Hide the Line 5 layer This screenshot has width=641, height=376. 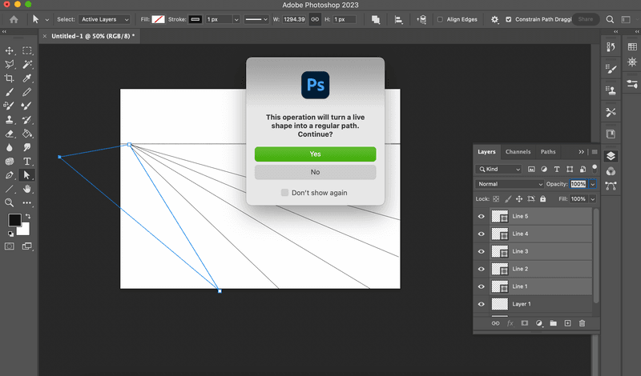(x=482, y=217)
